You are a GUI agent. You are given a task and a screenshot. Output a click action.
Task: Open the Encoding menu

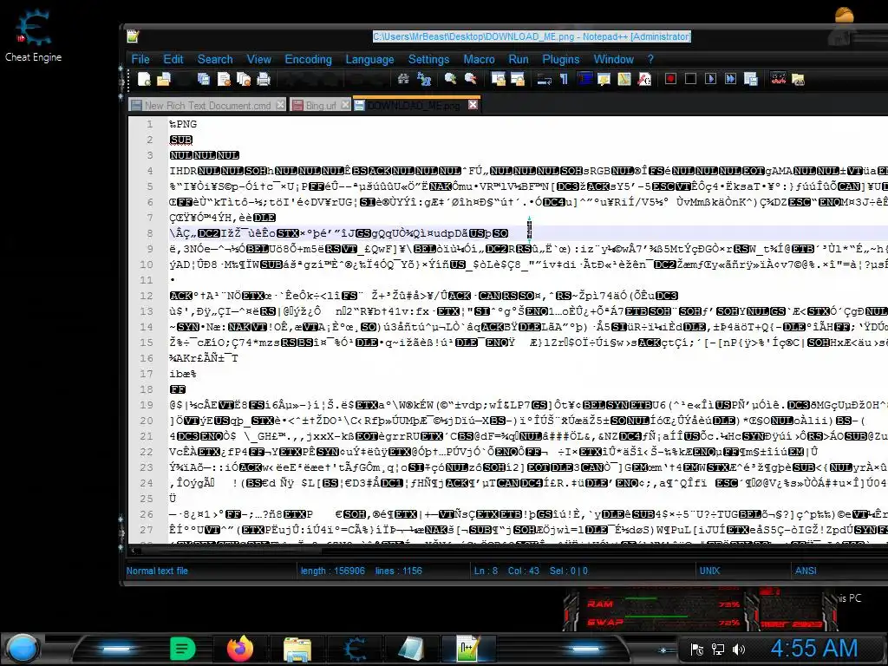coord(308,60)
